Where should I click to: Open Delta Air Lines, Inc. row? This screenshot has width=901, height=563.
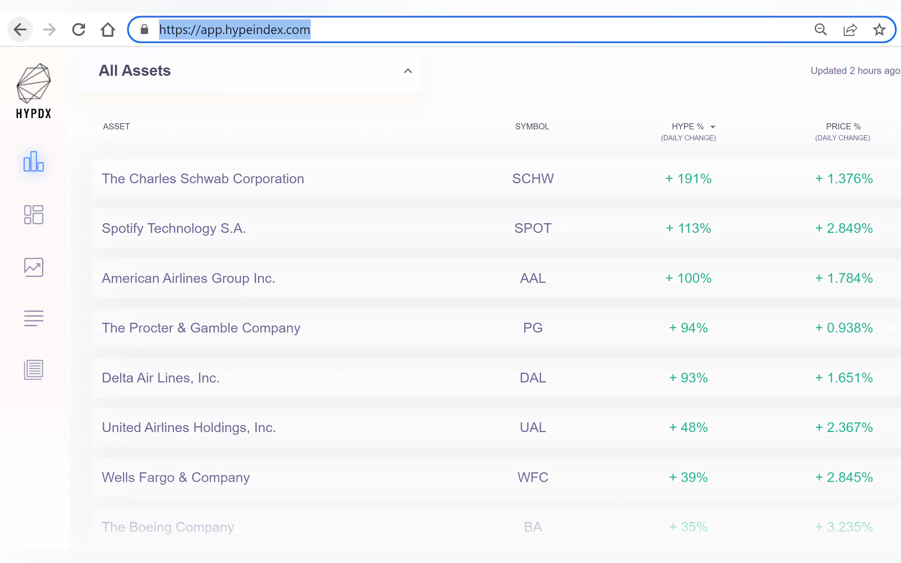click(x=161, y=378)
